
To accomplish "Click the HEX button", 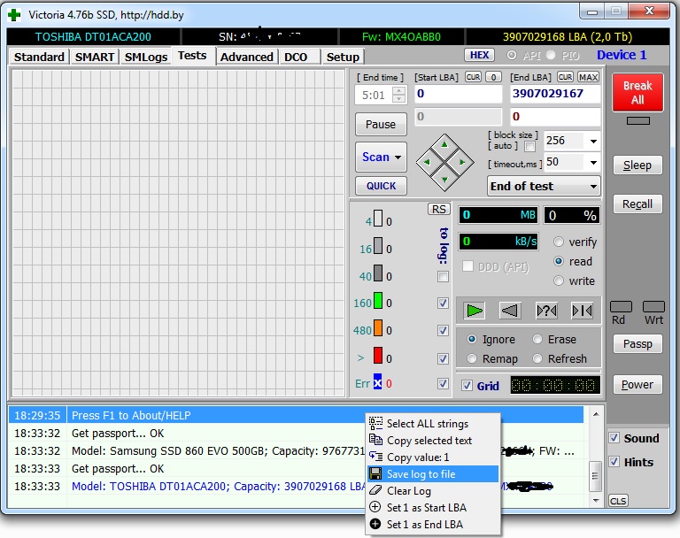I will (x=479, y=55).
